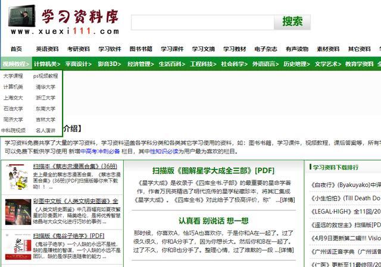Select 东南大学 in the submenu
This screenshot has height=267, width=381.
tap(45, 109)
